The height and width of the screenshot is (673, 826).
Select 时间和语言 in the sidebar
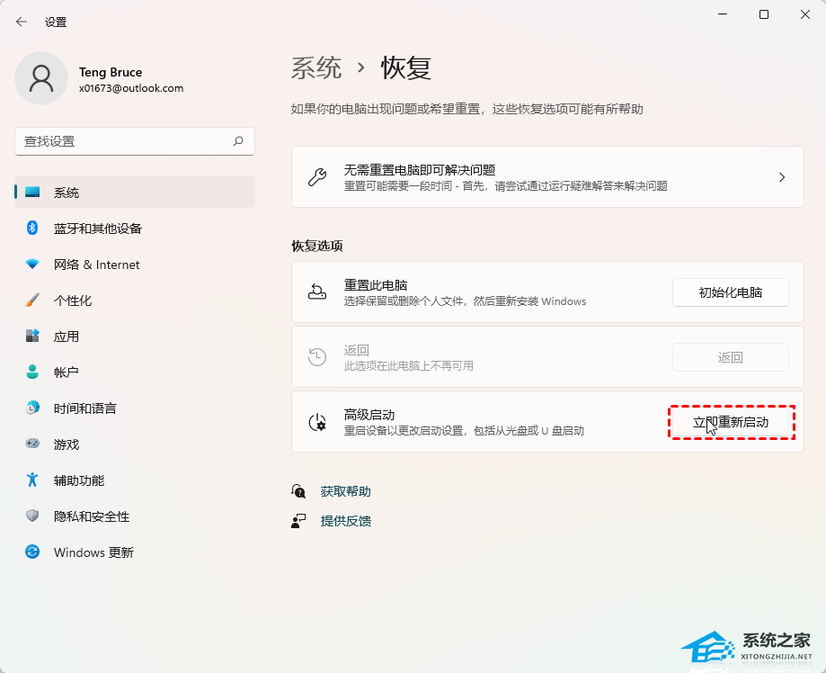click(84, 408)
